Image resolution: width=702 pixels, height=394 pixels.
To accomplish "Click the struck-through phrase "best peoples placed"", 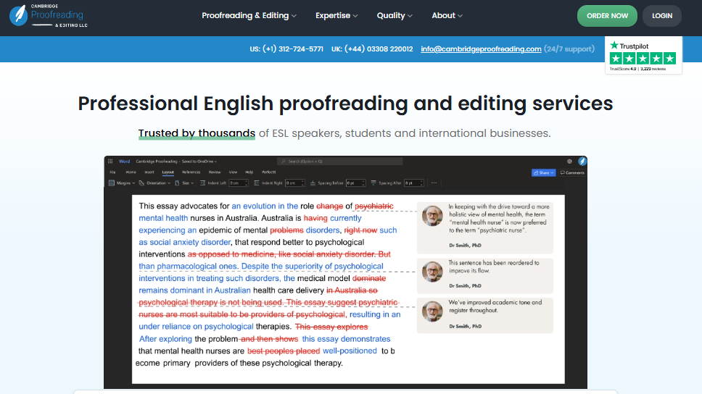I will point(284,351).
